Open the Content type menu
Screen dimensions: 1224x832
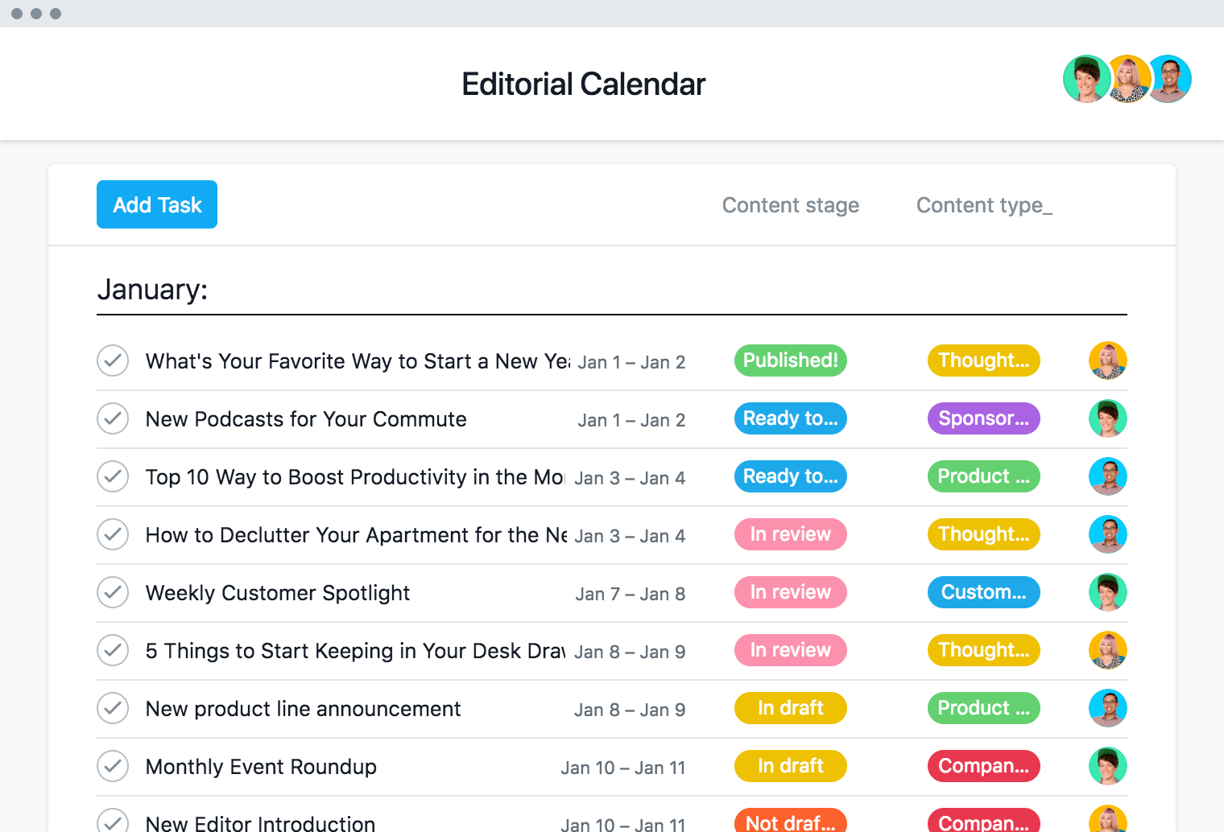tap(983, 205)
